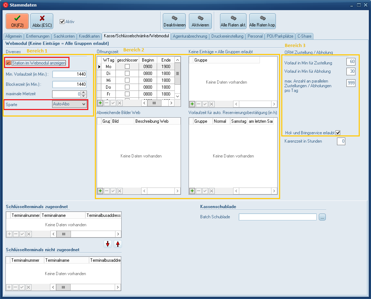
Task: Click the Aktivieren gear button
Action: click(x=200, y=21)
